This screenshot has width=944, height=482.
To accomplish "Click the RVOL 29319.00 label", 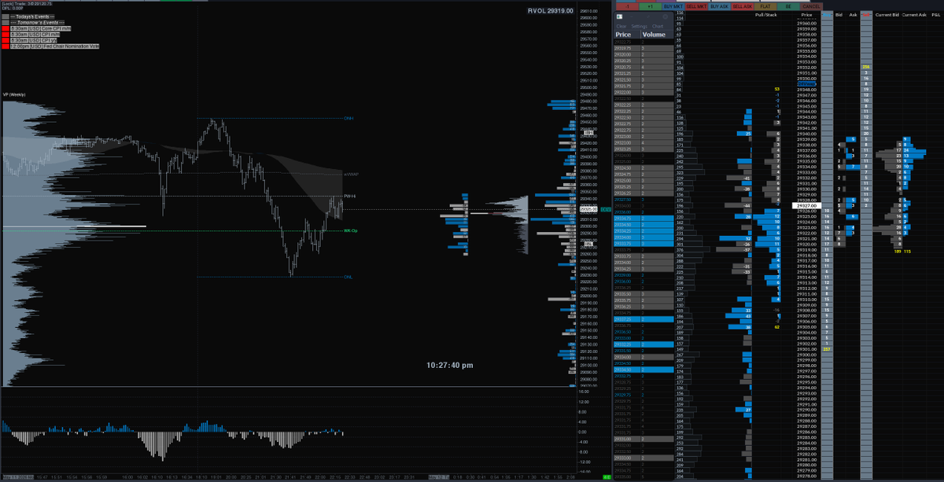I will click(551, 11).
